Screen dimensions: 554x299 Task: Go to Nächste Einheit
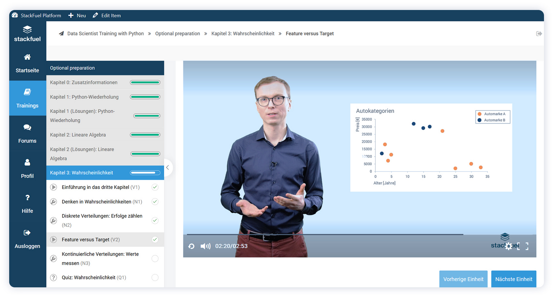pos(513,279)
